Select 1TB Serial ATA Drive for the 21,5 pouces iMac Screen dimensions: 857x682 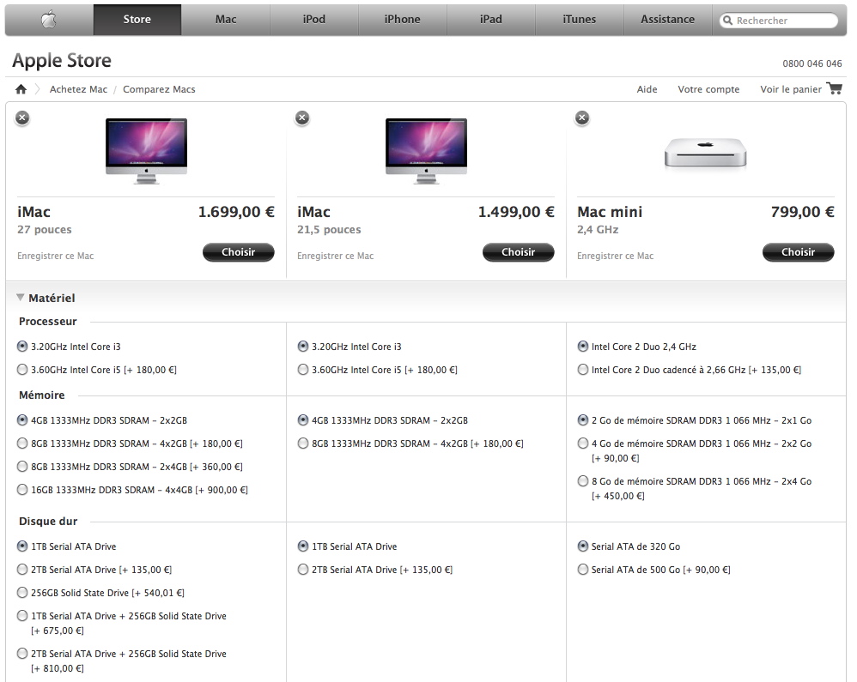pyautogui.click(x=303, y=546)
